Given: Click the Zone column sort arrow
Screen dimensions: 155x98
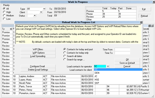Looking at the screenshot, I should point(148,29).
